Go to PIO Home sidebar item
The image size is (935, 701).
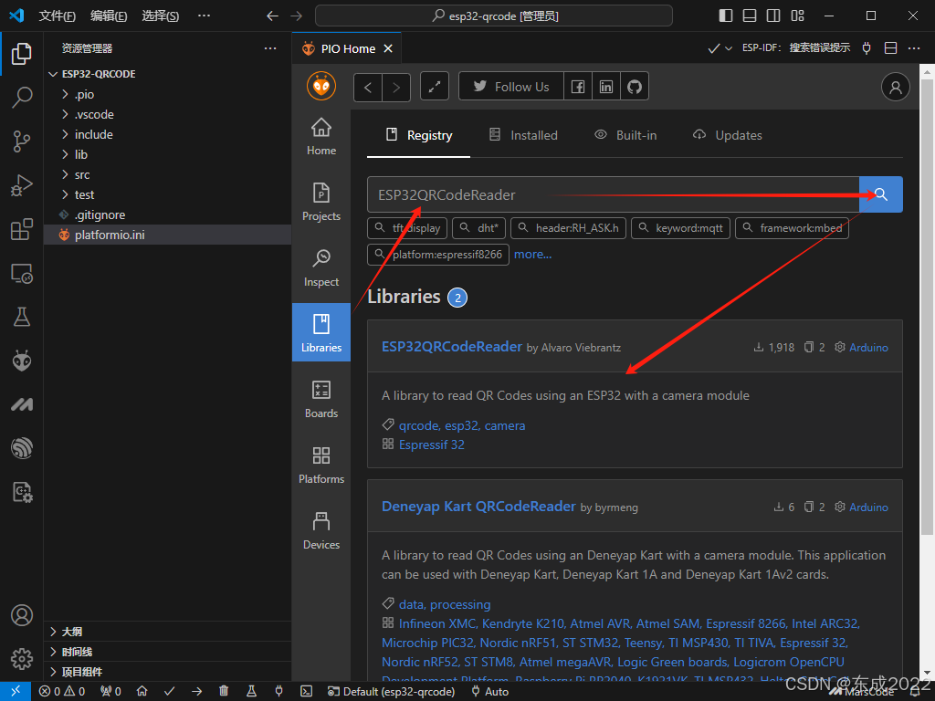click(321, 137)
